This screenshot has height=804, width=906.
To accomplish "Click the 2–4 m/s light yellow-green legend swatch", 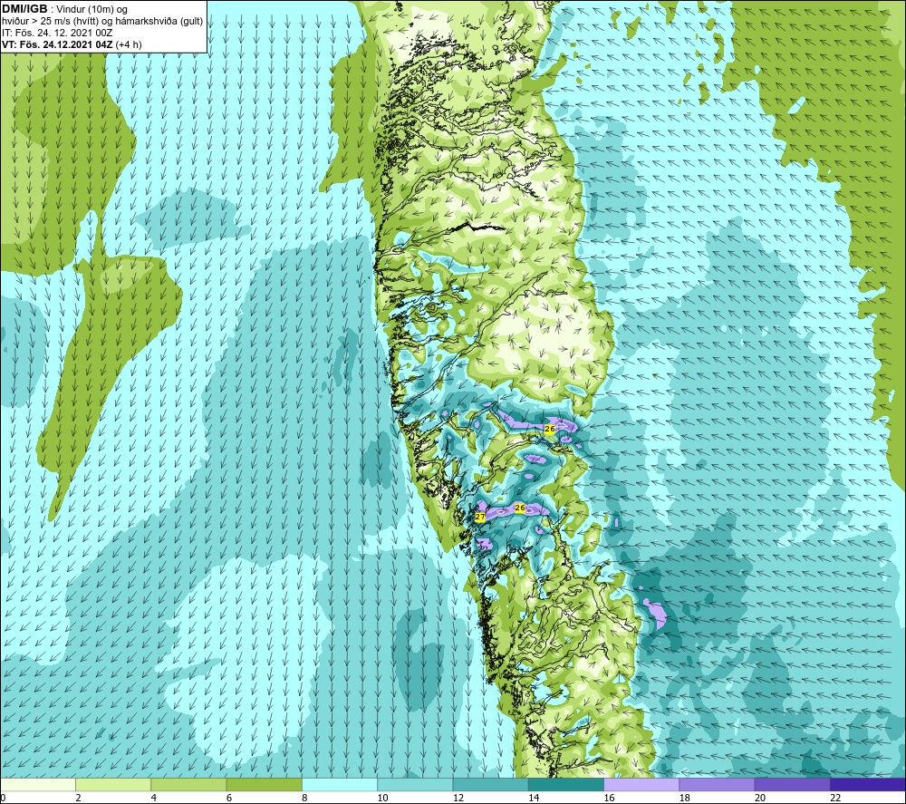I will tap(113, 784).
